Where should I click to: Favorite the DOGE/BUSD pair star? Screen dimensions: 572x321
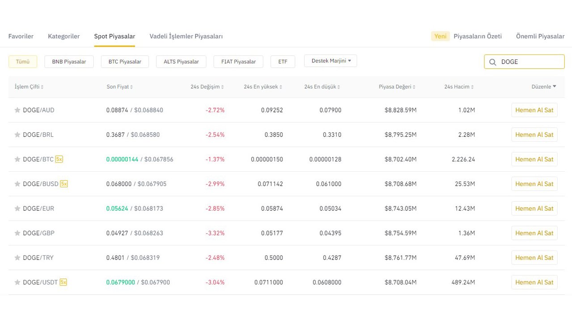(17, 184)
